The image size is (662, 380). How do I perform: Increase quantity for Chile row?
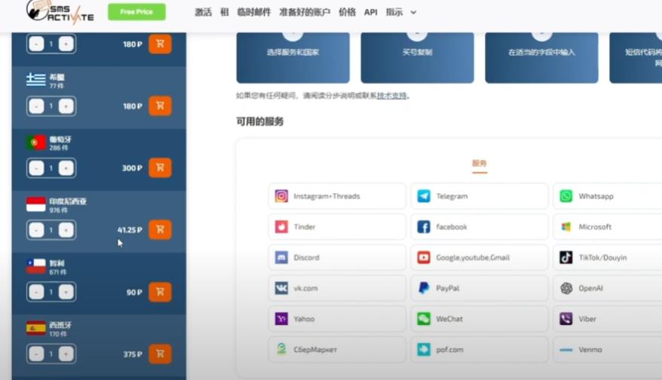tap(66, 293)
